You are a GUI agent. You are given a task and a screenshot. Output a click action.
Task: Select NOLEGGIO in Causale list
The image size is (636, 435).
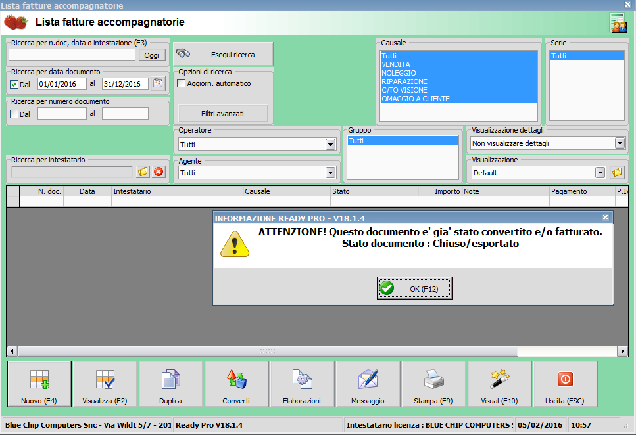click(458, 73)
